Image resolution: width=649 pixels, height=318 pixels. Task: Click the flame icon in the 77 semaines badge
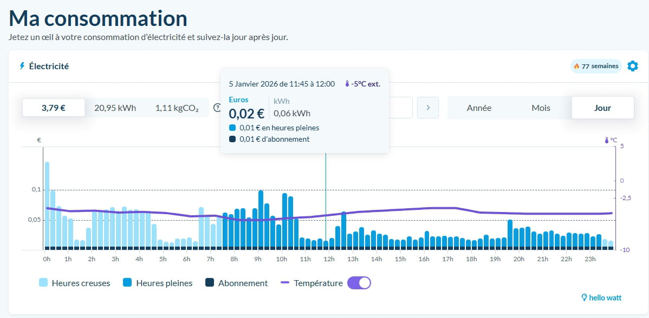(576, 67)
